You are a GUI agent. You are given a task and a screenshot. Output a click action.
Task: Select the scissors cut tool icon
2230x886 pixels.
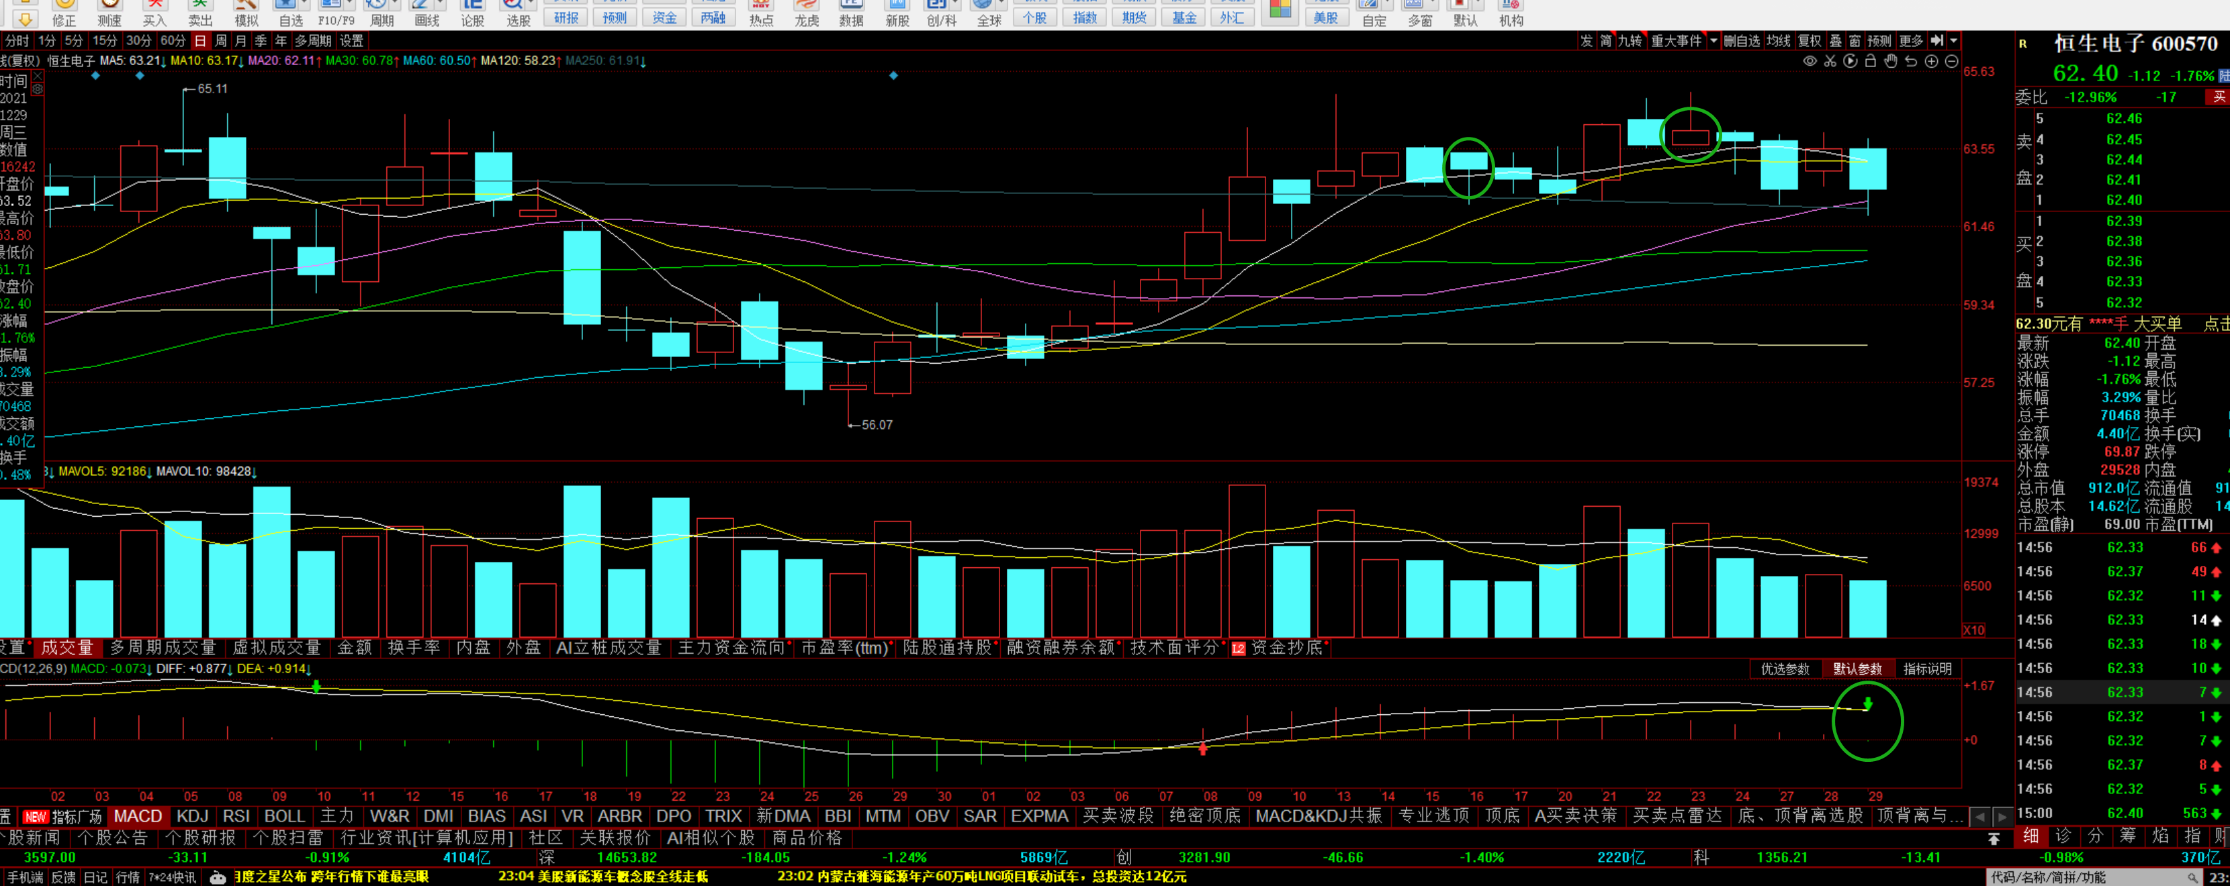[1830, 62]
